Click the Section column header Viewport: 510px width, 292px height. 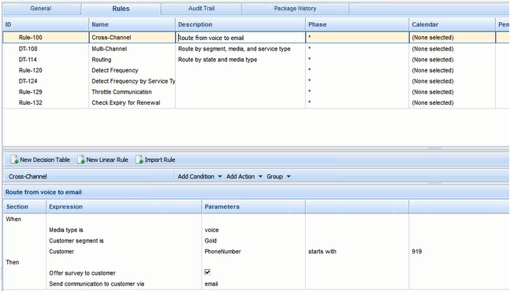click(24, 206)
